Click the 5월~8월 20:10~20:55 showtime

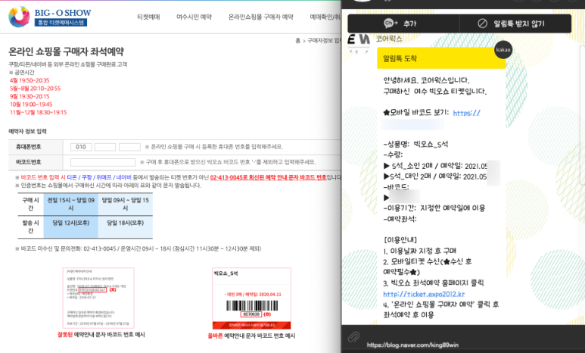pos(35,89)
